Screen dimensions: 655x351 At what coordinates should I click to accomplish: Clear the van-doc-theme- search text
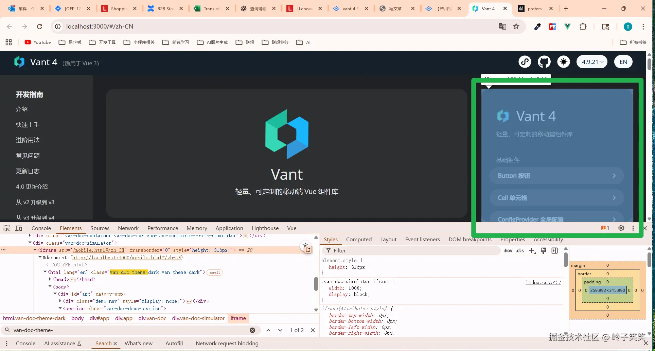click(x=252, y=330)
